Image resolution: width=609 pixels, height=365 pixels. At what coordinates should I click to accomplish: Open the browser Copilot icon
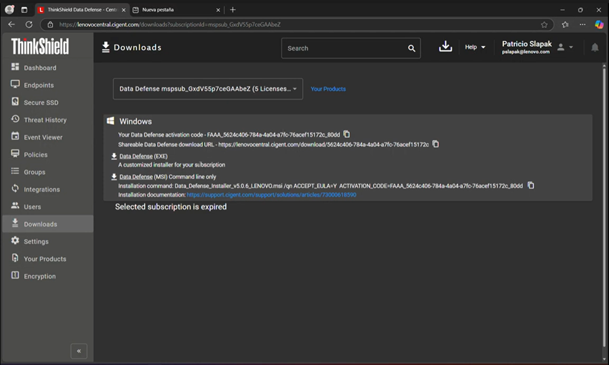pyautogui.click(x=599, y=24)
